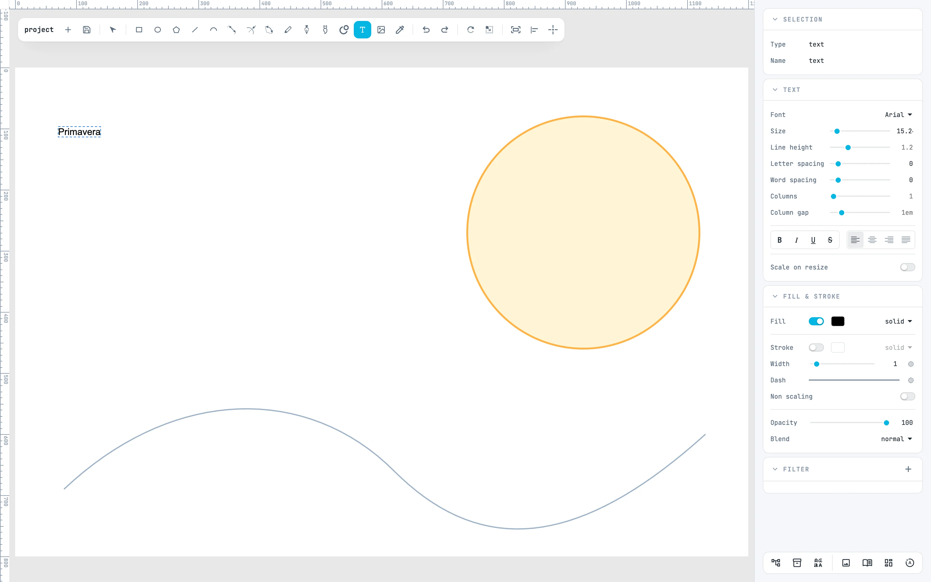Screen dimensions: 931x582
Task: Click the project name label
Action: click(x=39, y=30)
